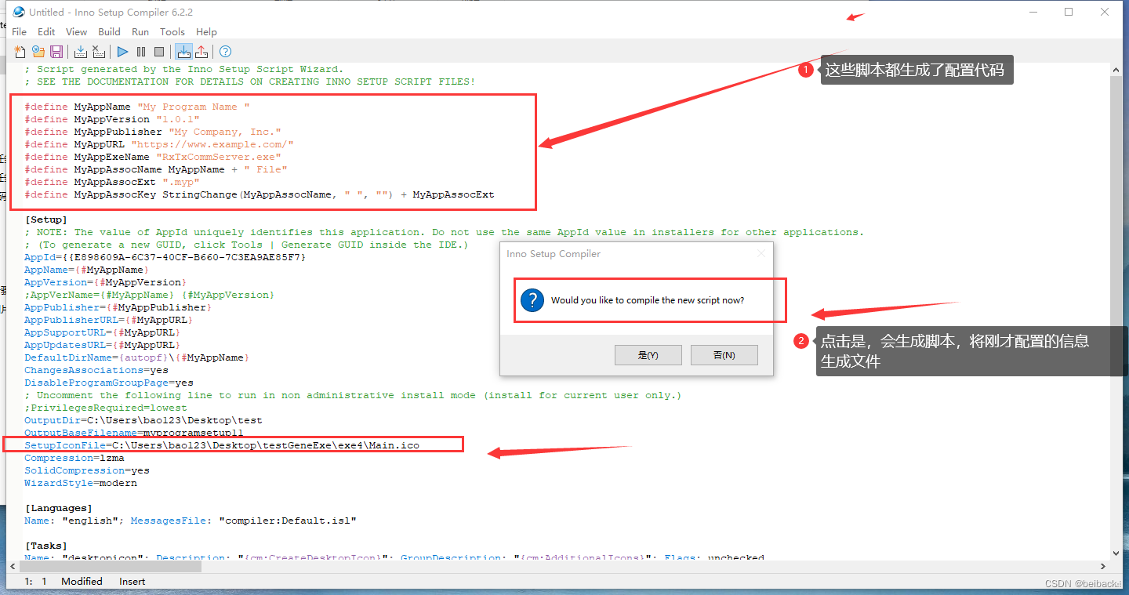
Task: Click the scroll-up arrow of the vertical scrollbar
Action: point(1115,70)
